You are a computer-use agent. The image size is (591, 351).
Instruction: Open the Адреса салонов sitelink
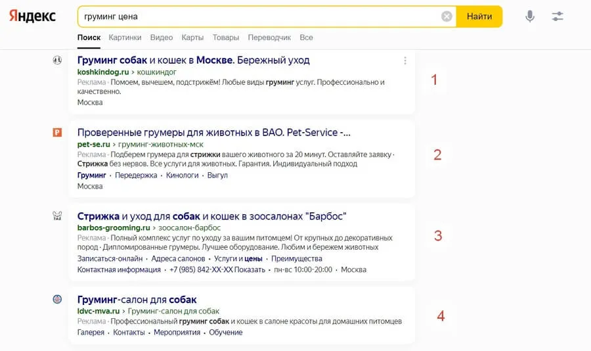(x=178, y=258)
